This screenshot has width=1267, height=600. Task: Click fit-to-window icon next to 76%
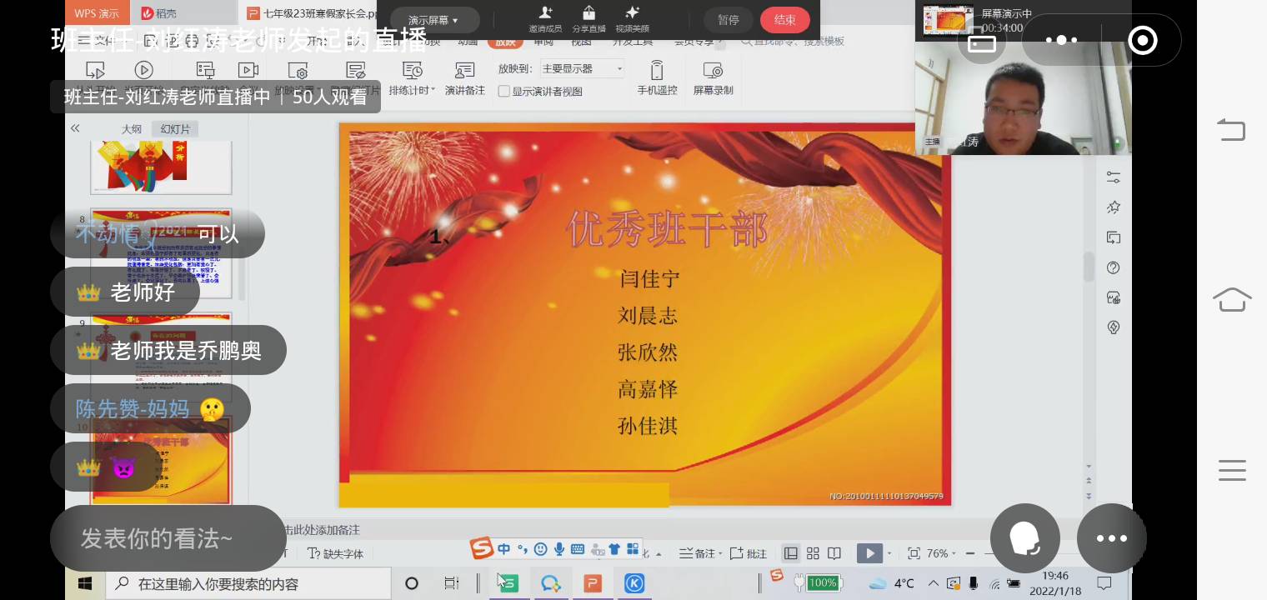(x=914, y=553)
